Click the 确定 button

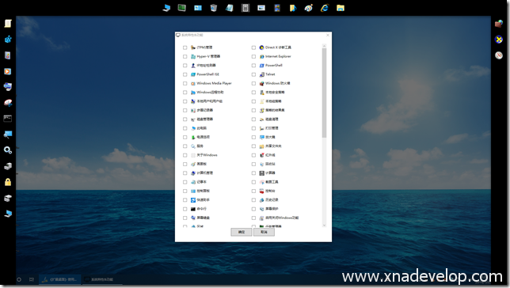tap(242, 232)
